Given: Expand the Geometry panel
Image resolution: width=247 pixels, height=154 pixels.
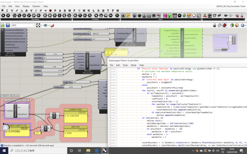Looking at the screenshot, I should (x=71, y=19).
